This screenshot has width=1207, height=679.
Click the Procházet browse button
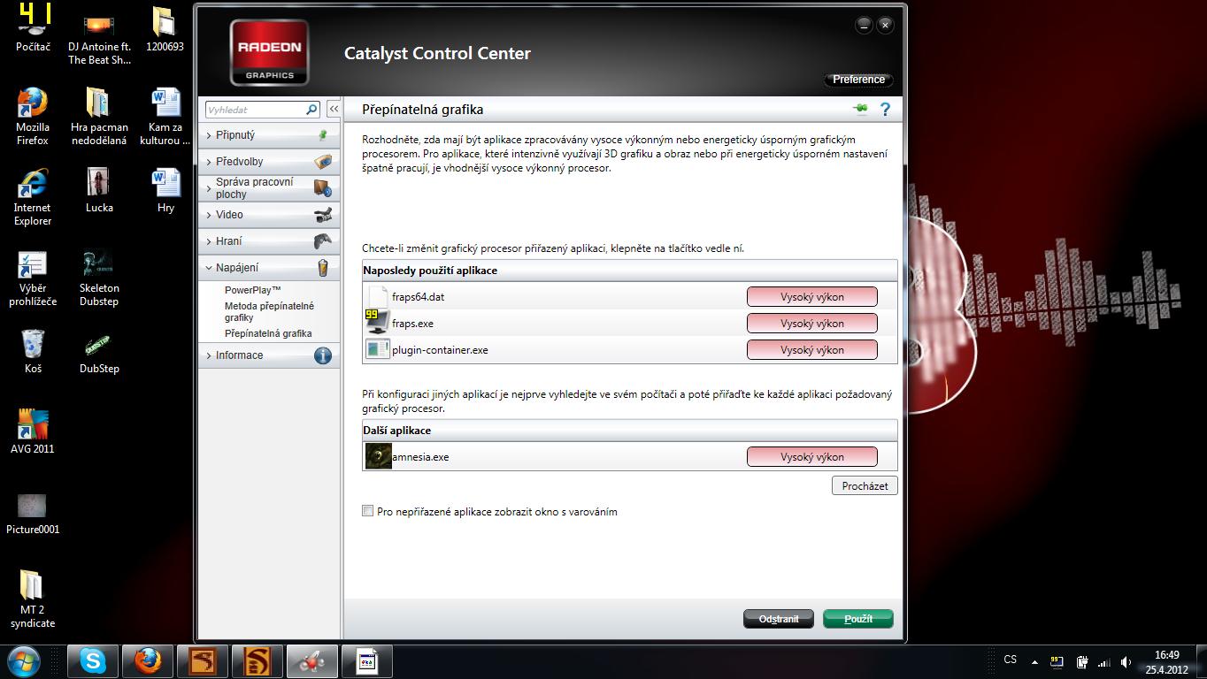click(x=865, y=486)
